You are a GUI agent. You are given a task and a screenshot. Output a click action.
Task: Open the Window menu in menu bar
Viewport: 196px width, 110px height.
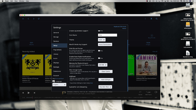[22, 1]
